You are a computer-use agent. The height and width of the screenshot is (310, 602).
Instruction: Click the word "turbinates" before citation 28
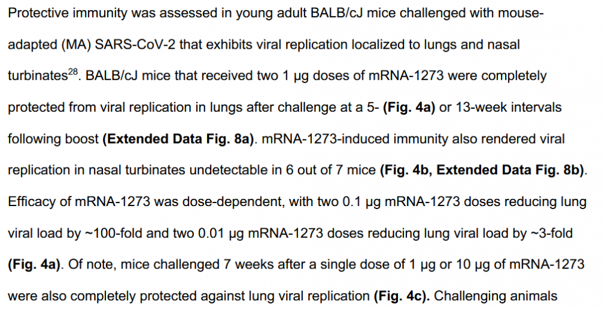click(37, 76)
